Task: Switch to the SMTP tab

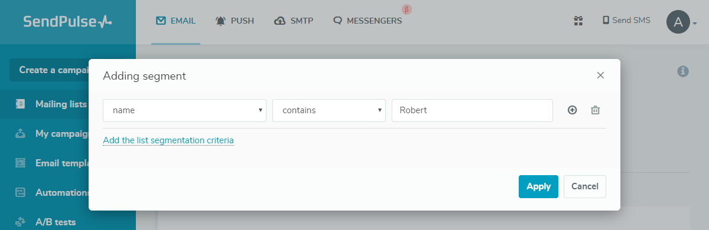Action: (x=294, y=21)
